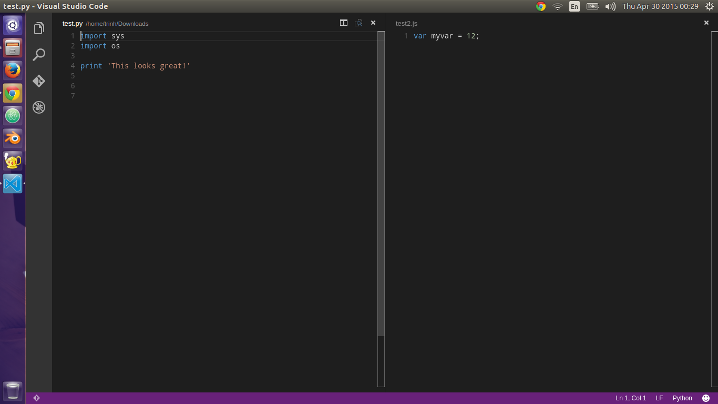The image size is (718, 404).
Task: Open the clock showing Thu Apr 30
Action: tap(660, 6)
